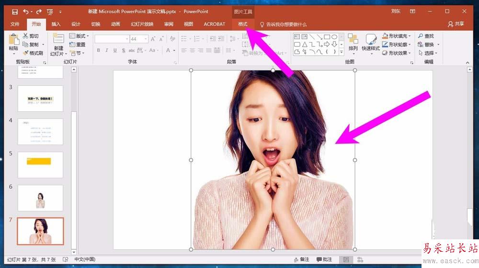Toggle italic formatting I
The width and height of the screenshot is (479, 268).
click(x=107, y=50)
